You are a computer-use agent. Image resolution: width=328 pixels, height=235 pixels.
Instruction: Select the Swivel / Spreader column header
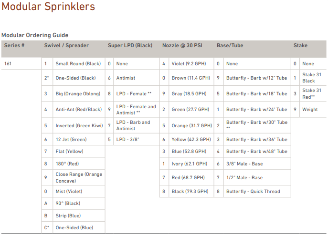coord(67,46)
